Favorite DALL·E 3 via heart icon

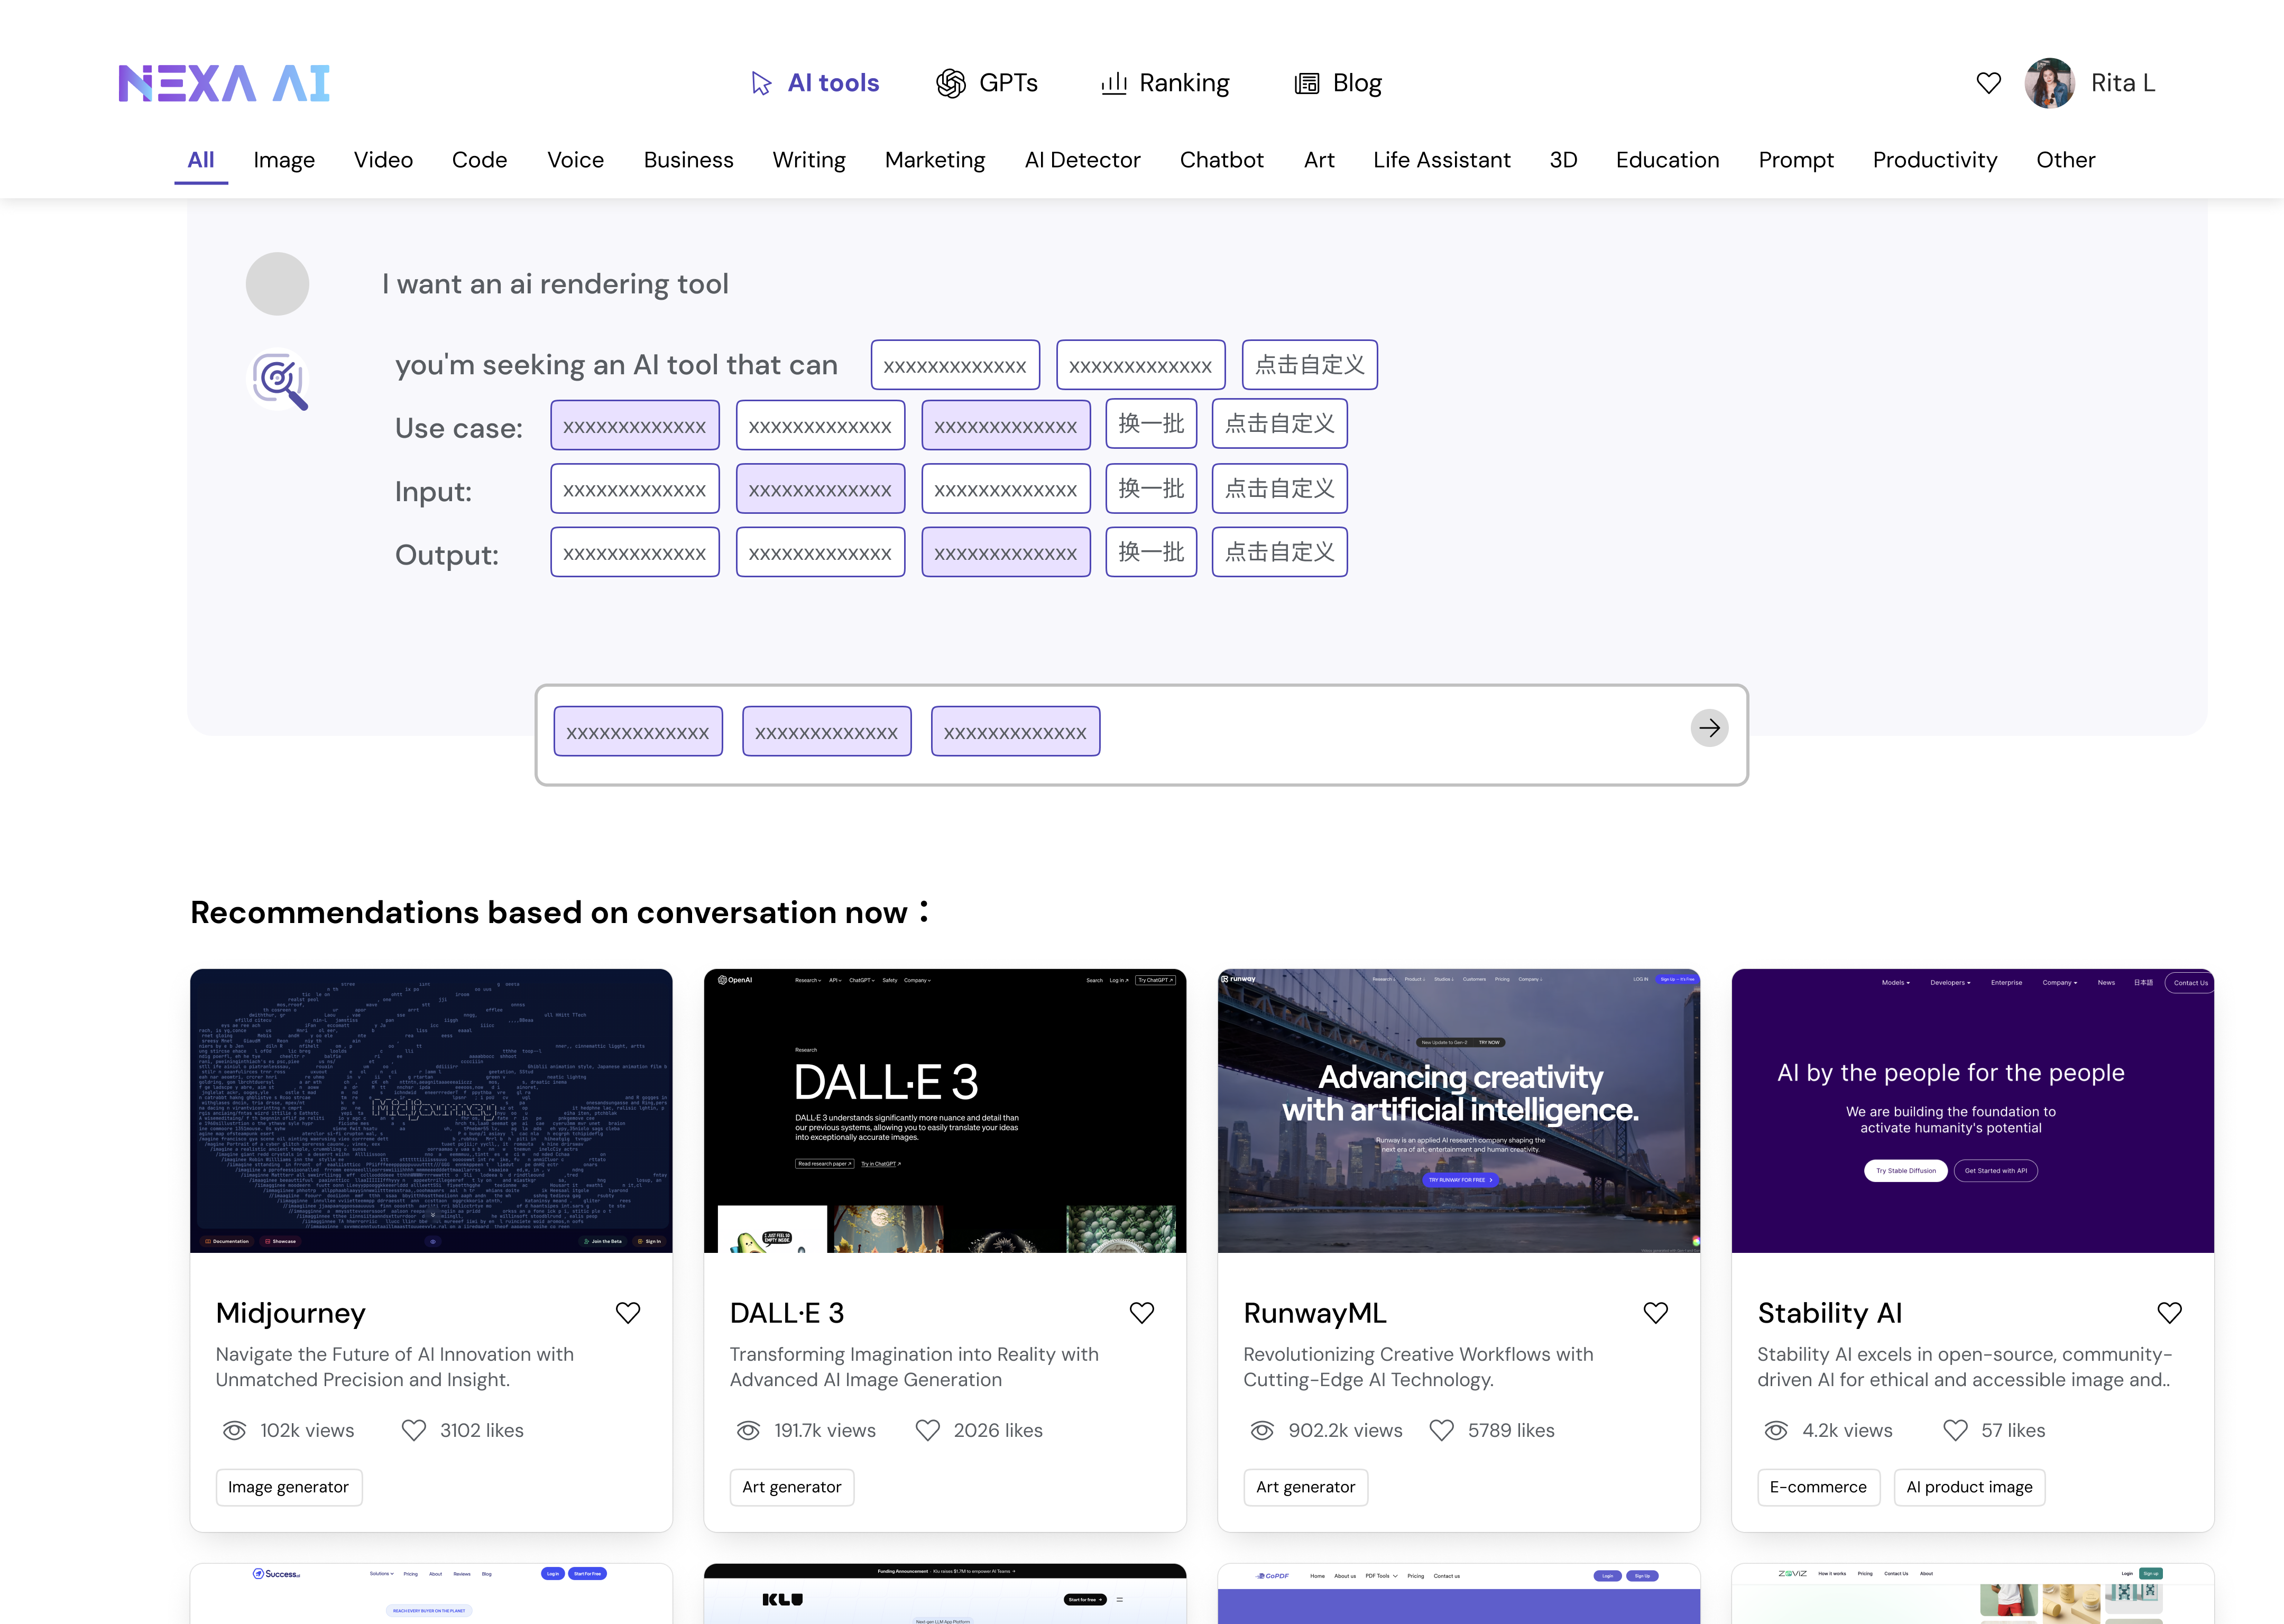(x=1142, y=1312)
